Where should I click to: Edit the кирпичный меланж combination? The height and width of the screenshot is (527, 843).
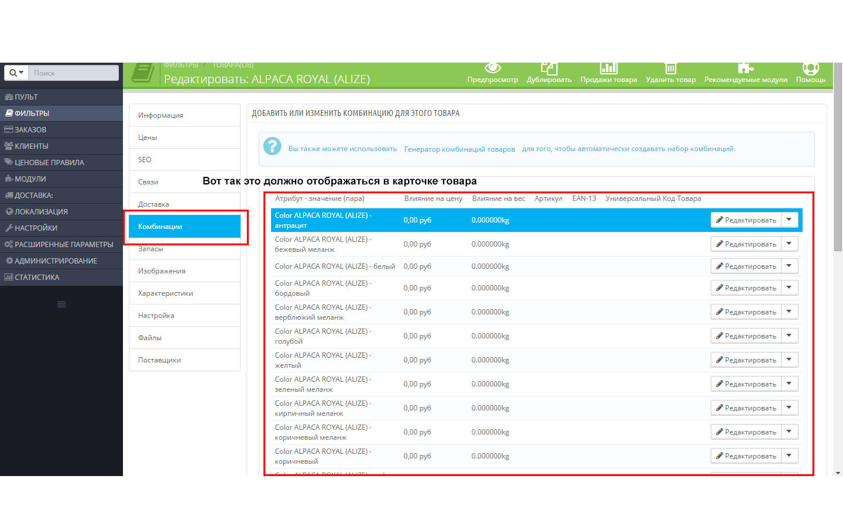pyautogui.click(x=746, y=408)
